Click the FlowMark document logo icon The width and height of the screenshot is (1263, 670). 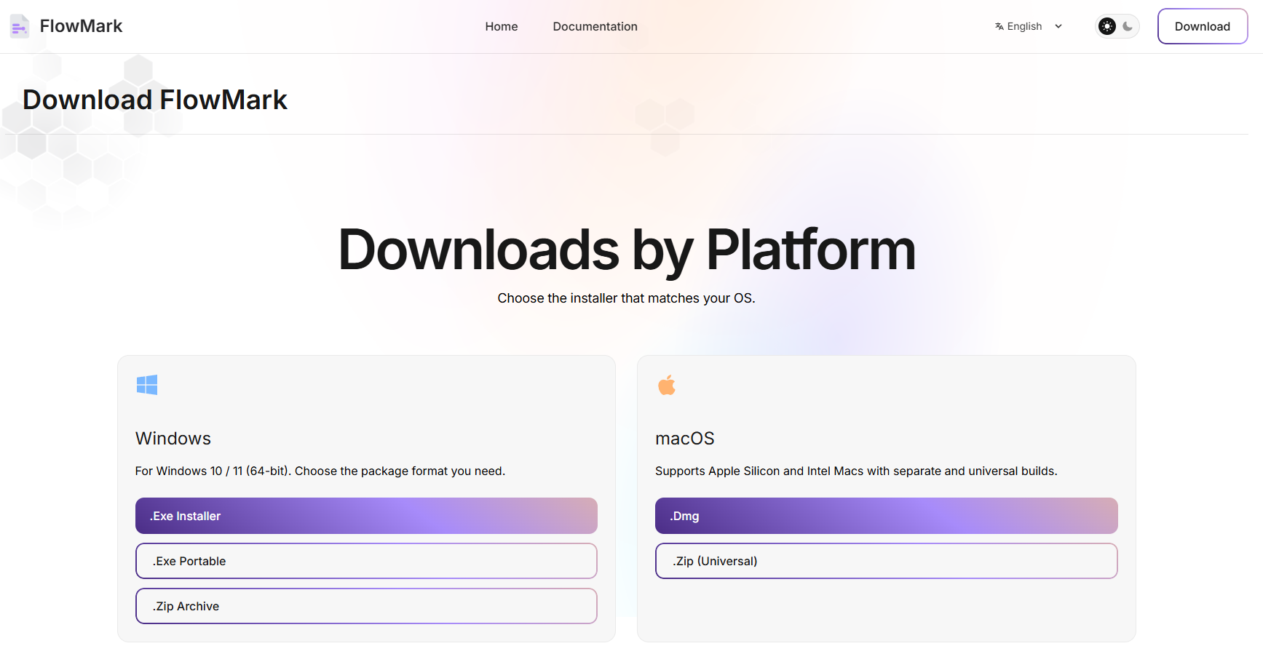point(19,26)
